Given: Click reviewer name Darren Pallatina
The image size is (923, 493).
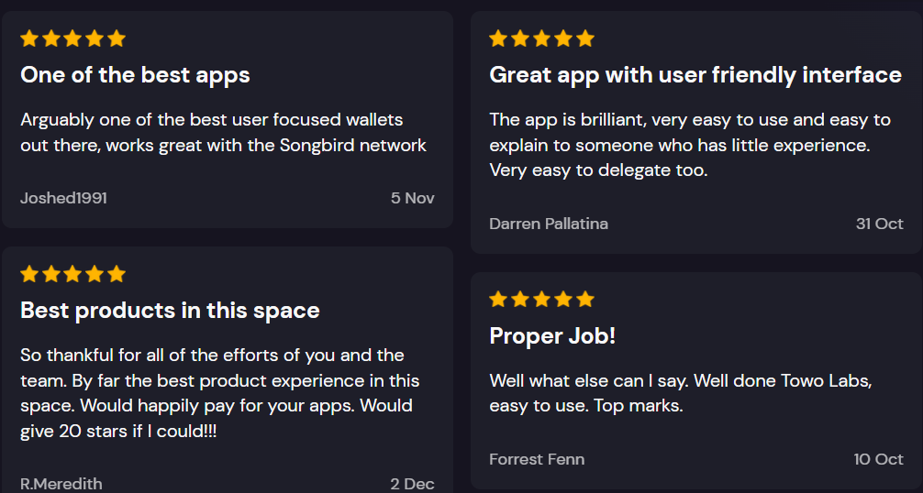Looking at the screenshot, I should coord(549,224).
